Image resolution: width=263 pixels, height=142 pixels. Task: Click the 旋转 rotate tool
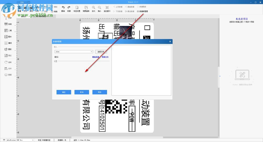pyautogui.click(x=8, y=62)
